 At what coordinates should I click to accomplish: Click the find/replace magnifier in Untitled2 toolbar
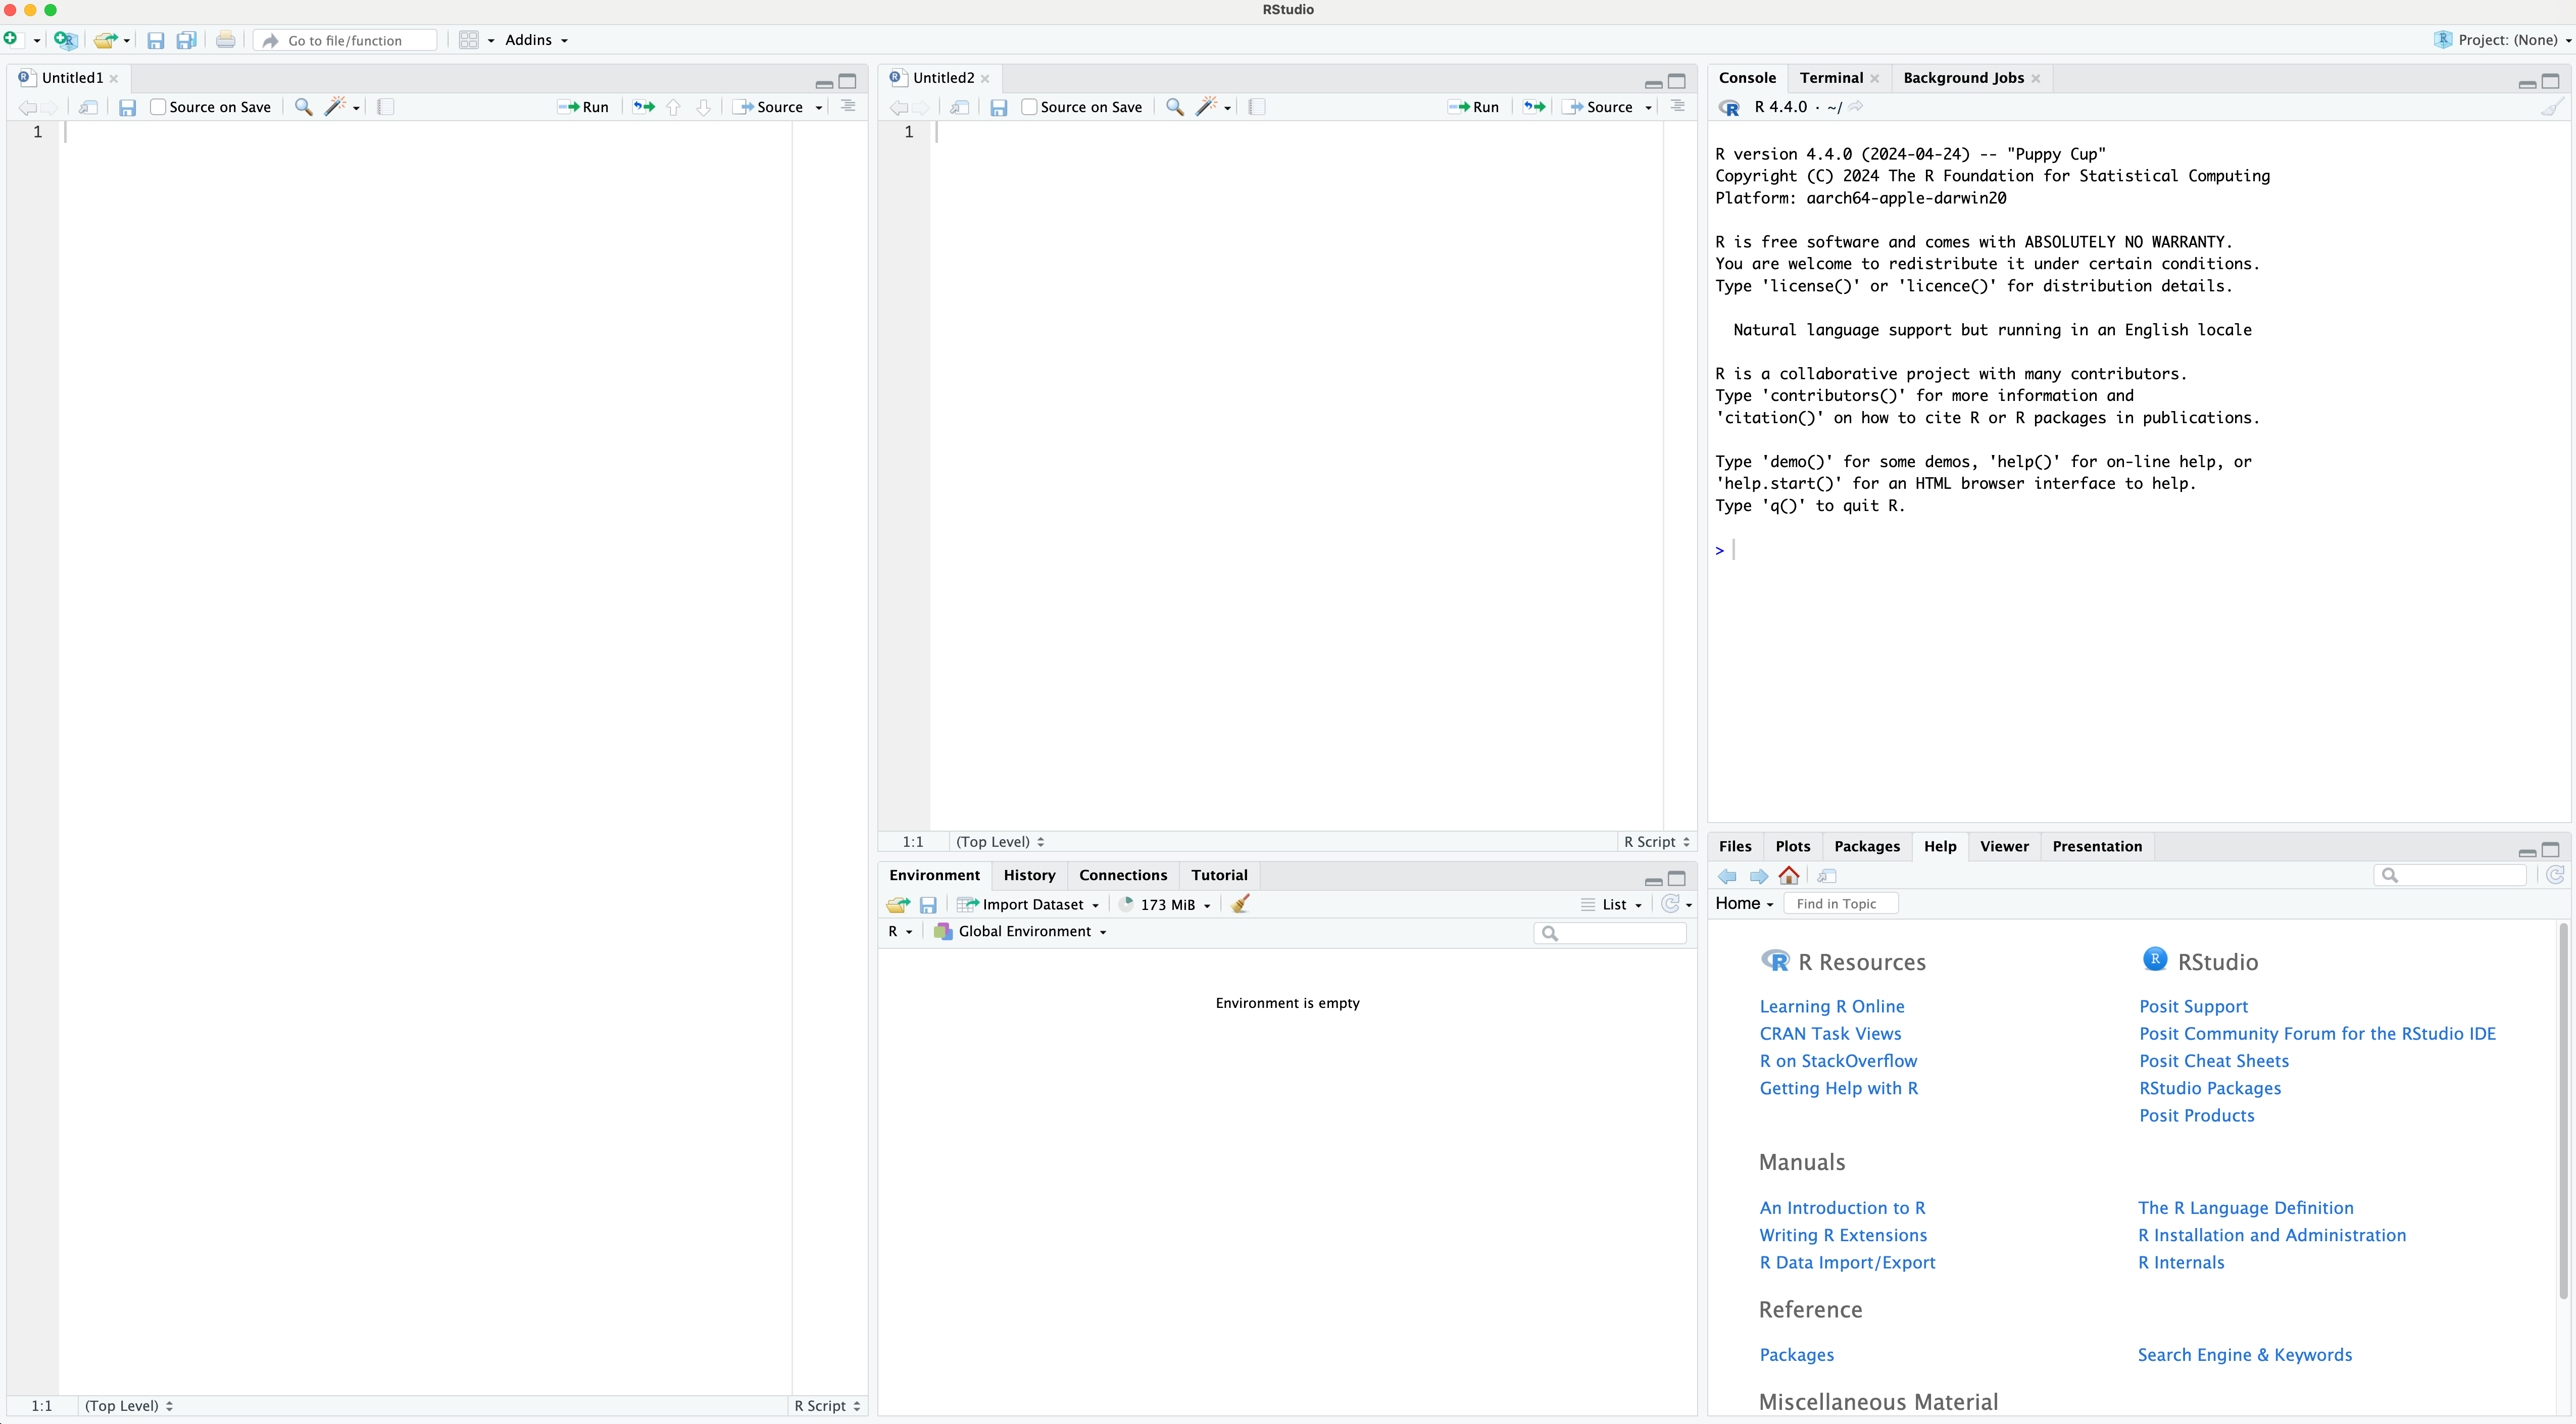(1175, 107)
